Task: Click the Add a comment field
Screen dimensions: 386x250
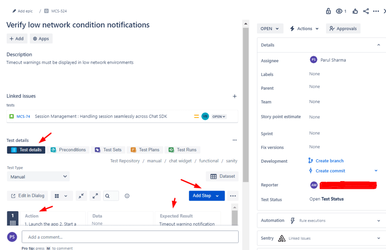Action: tap(130, 236)
